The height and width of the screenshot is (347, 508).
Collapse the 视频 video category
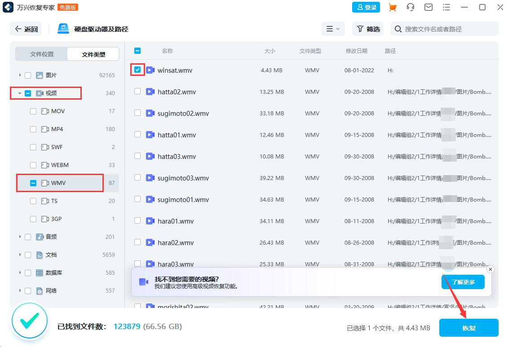coord(19,93)
